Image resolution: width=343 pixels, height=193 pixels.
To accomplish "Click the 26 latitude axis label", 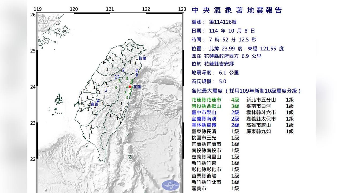I will [33, 14].
